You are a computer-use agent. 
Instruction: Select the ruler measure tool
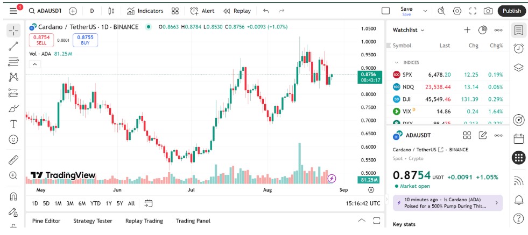(13, 160)
